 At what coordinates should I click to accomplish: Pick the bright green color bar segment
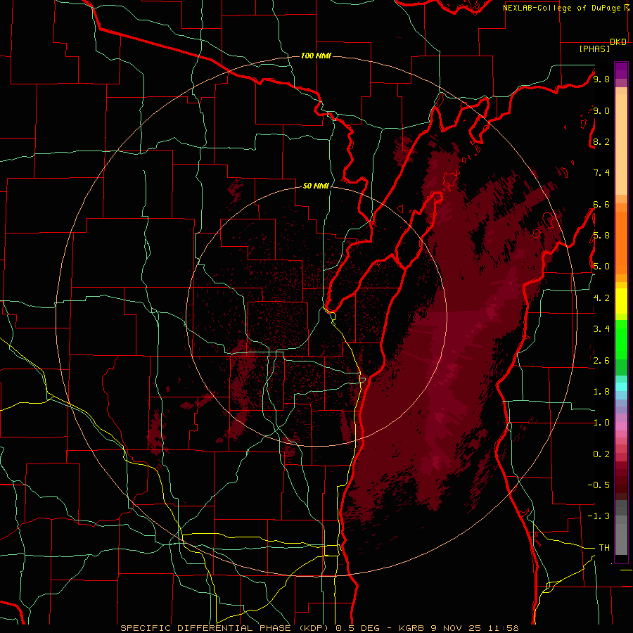(x=621, y=339)
